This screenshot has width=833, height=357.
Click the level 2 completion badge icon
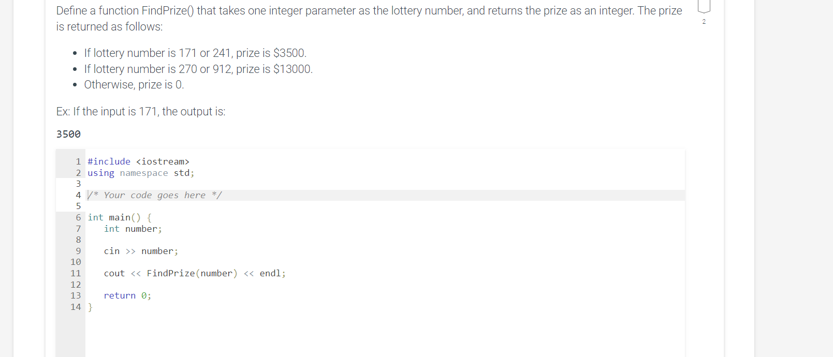coord(704,6)
